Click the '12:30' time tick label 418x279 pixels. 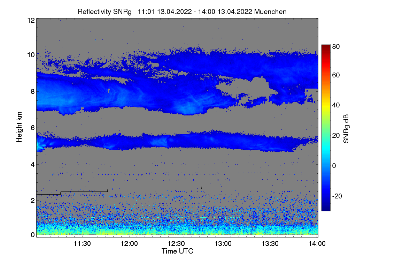coord(176,244)
